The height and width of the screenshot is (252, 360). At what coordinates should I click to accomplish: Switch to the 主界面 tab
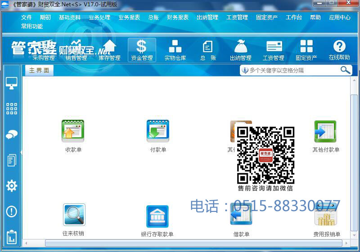(39, 70)
